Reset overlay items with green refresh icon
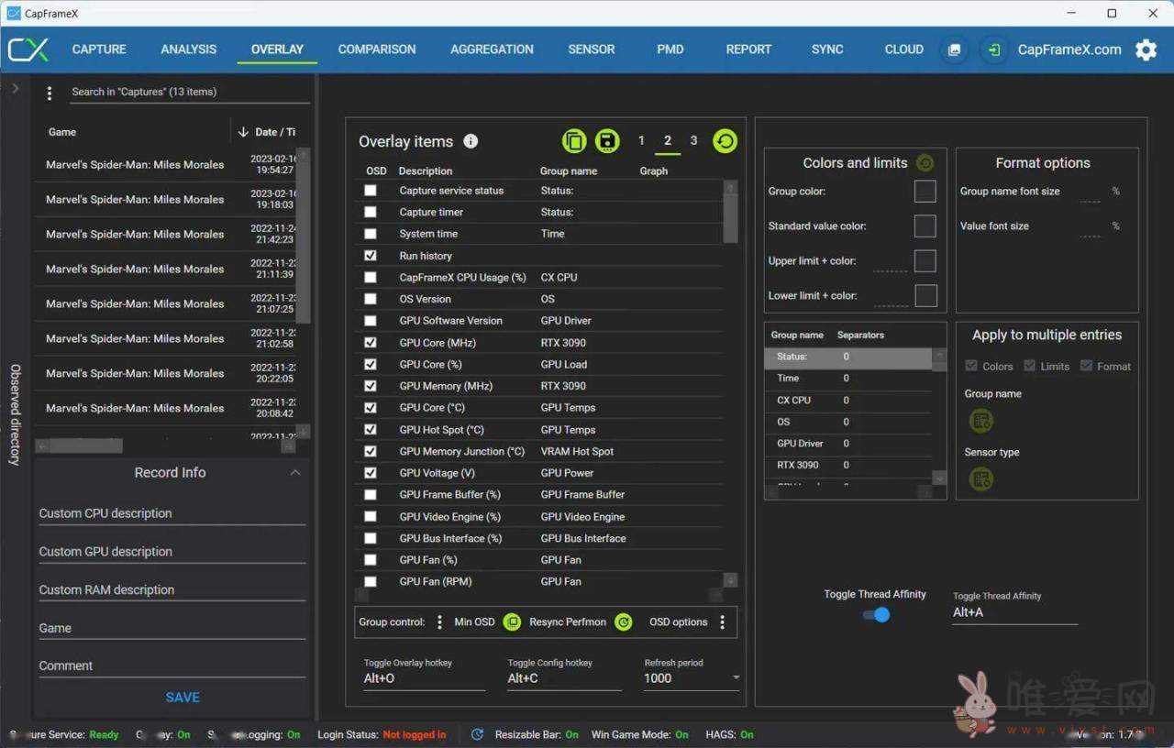Screen dimensions: 1174x748 (725, 141)
